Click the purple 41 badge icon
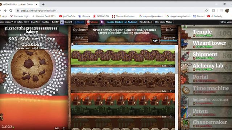 coord(102,22)
